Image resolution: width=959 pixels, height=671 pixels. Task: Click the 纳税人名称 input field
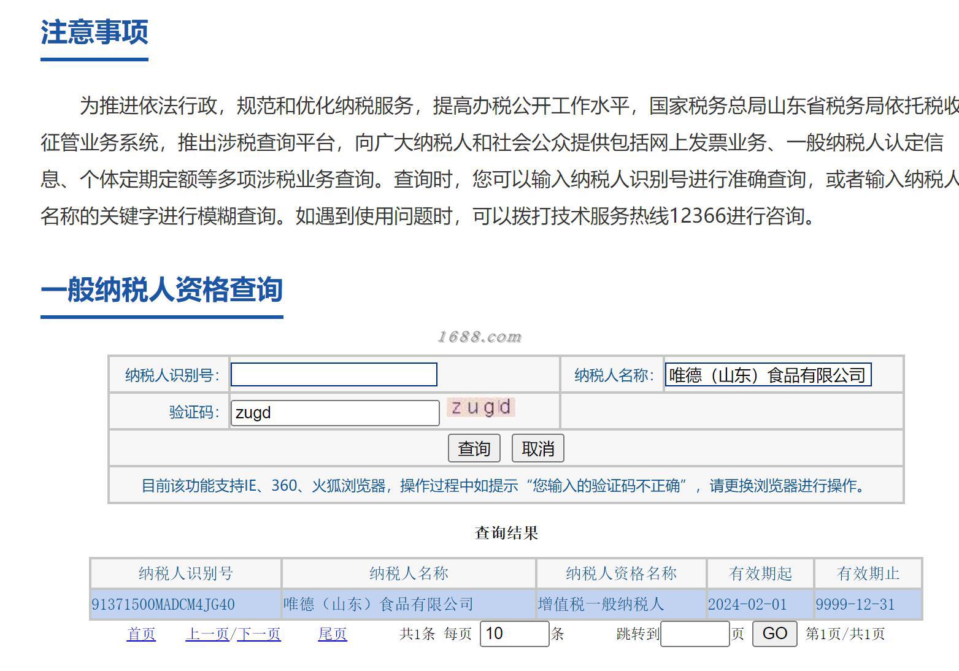768,375
